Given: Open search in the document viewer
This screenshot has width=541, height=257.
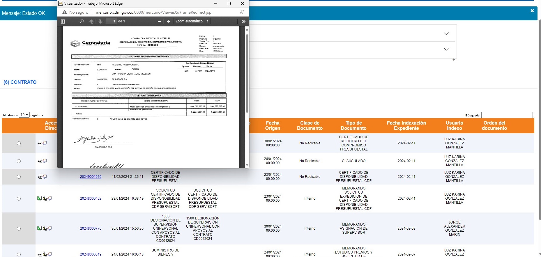Looking at the screenshot, I should (x=82, y=21).
